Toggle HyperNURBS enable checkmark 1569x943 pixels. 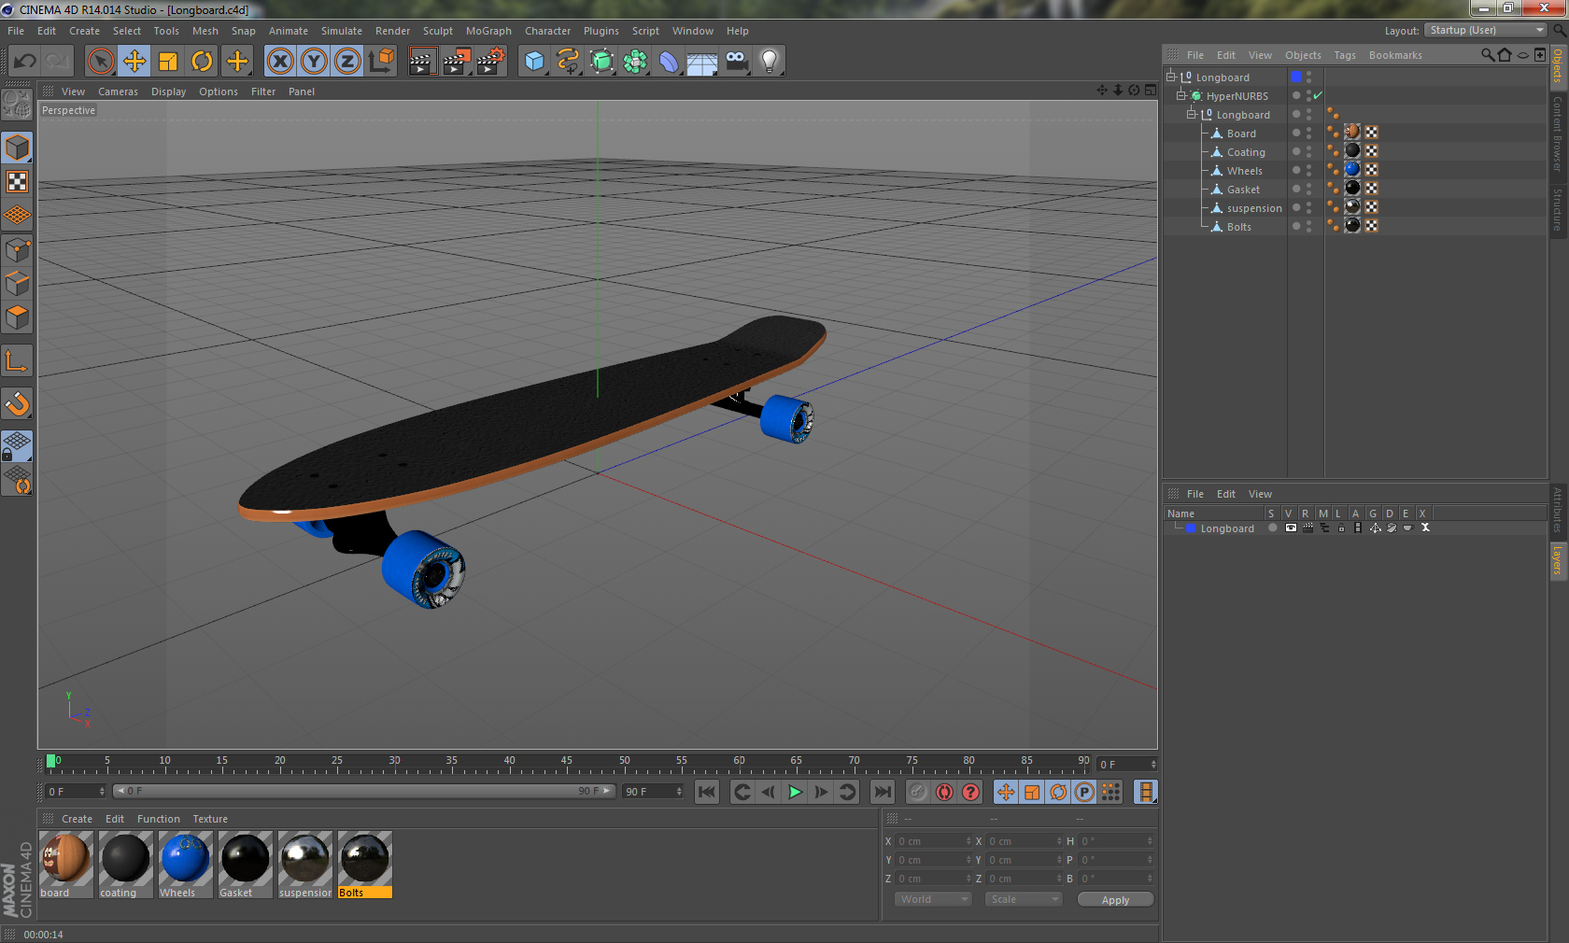1318,95
